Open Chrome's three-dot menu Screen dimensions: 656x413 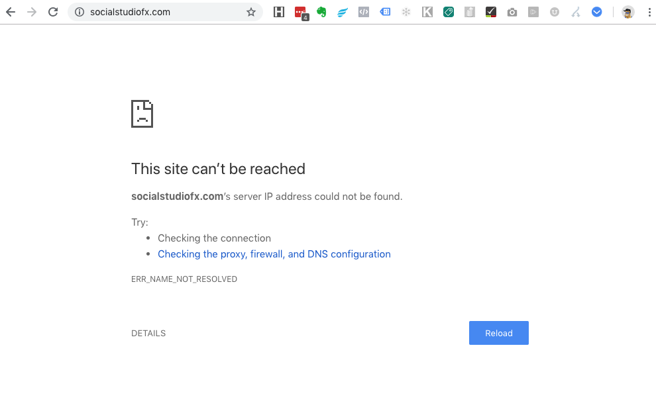(649, 12)
